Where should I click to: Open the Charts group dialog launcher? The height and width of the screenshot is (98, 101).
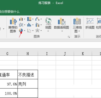click(69, 37)
